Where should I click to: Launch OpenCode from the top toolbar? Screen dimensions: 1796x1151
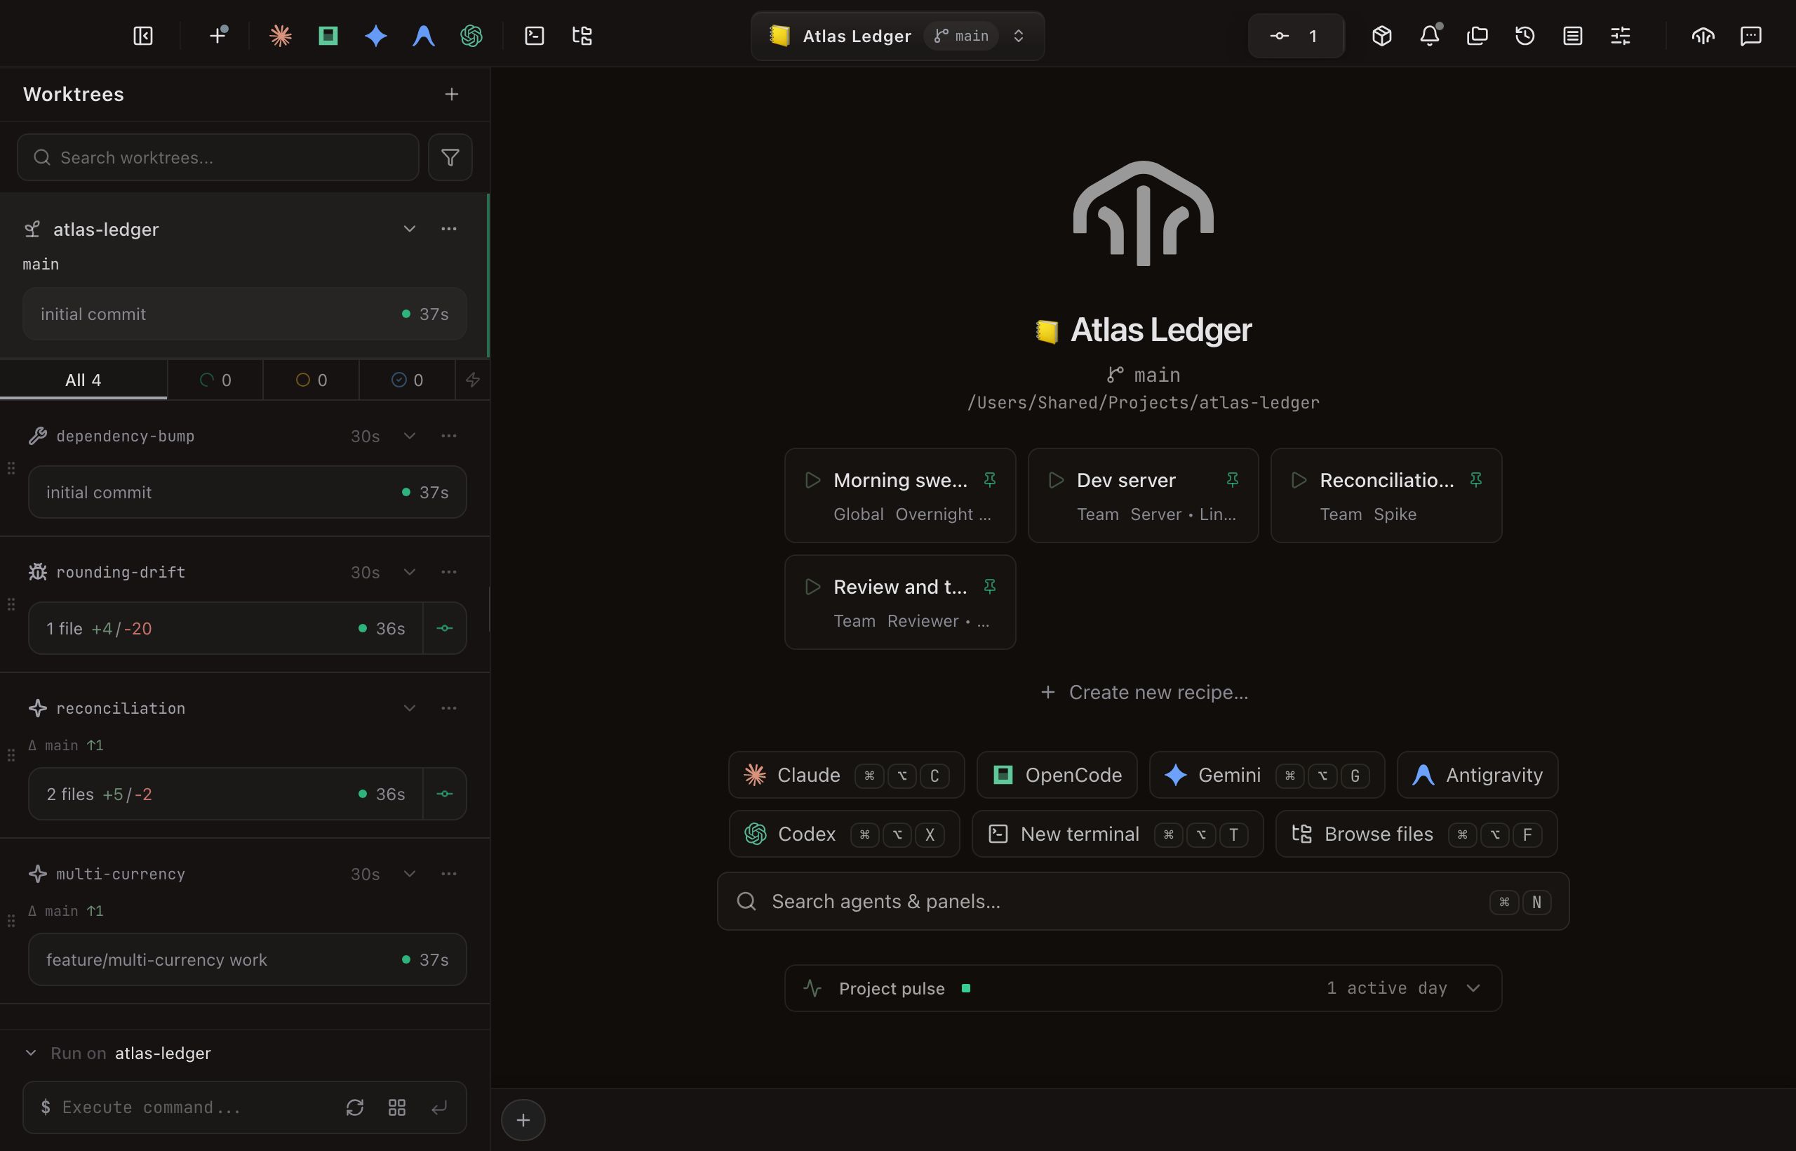coord(328,36)
